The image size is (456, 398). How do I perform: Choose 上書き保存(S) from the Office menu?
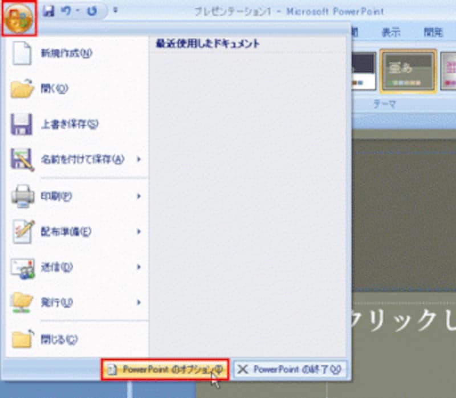[70, 124]
